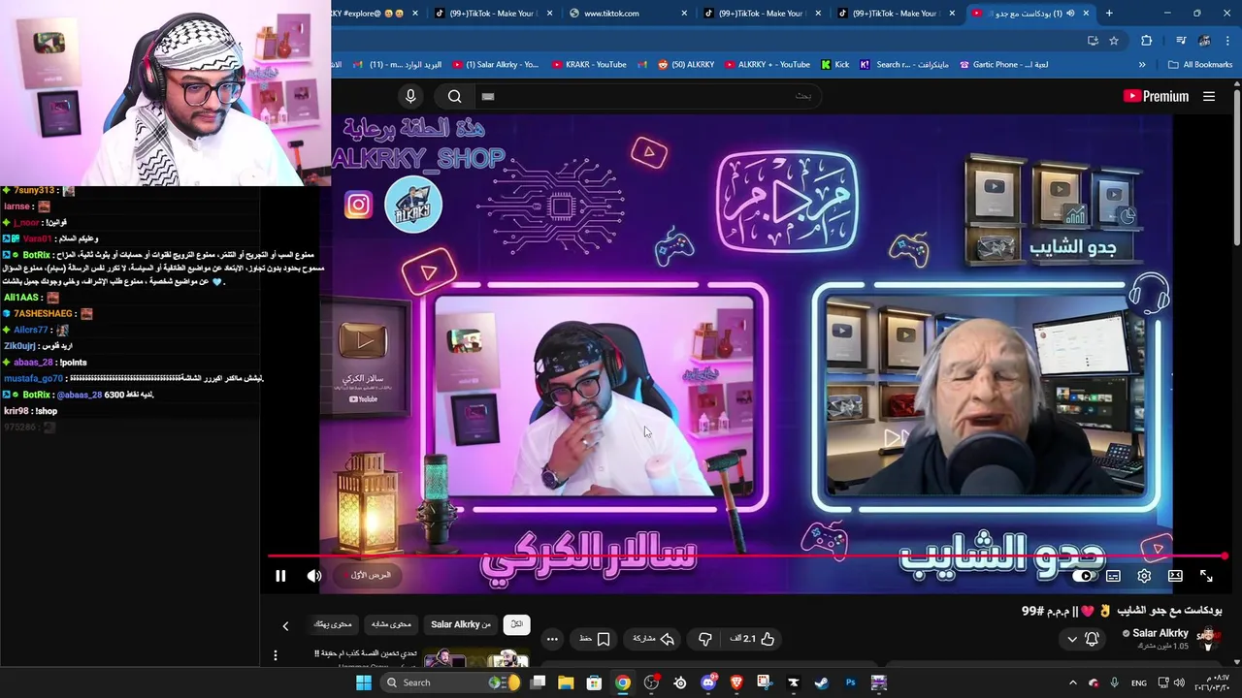Click Instagram icon in the video overlay
1242x698 pixels.
pyautogui.click(x=358, y=206)
